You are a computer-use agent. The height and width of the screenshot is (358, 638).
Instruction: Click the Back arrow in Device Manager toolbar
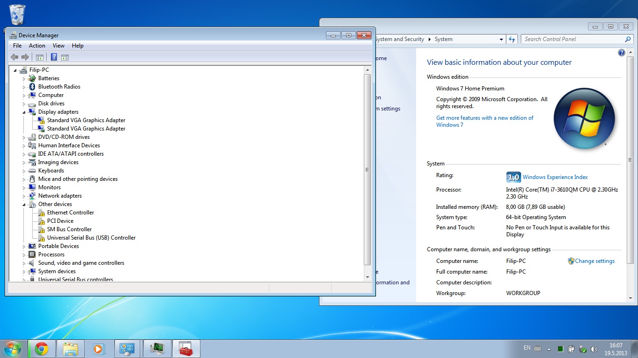point(14,57)
